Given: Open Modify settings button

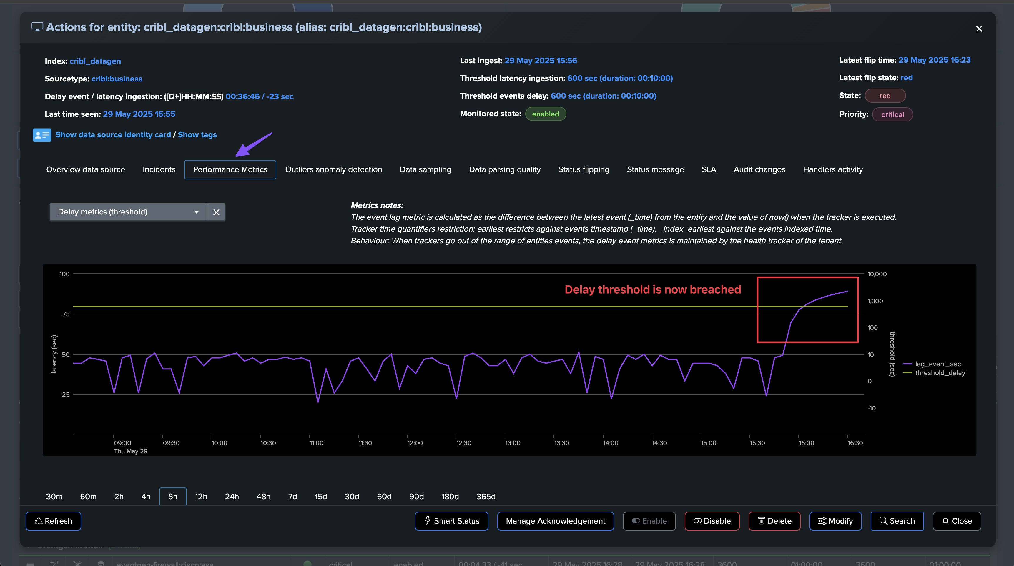Looking at the screenshot, I should click(835, 521).
